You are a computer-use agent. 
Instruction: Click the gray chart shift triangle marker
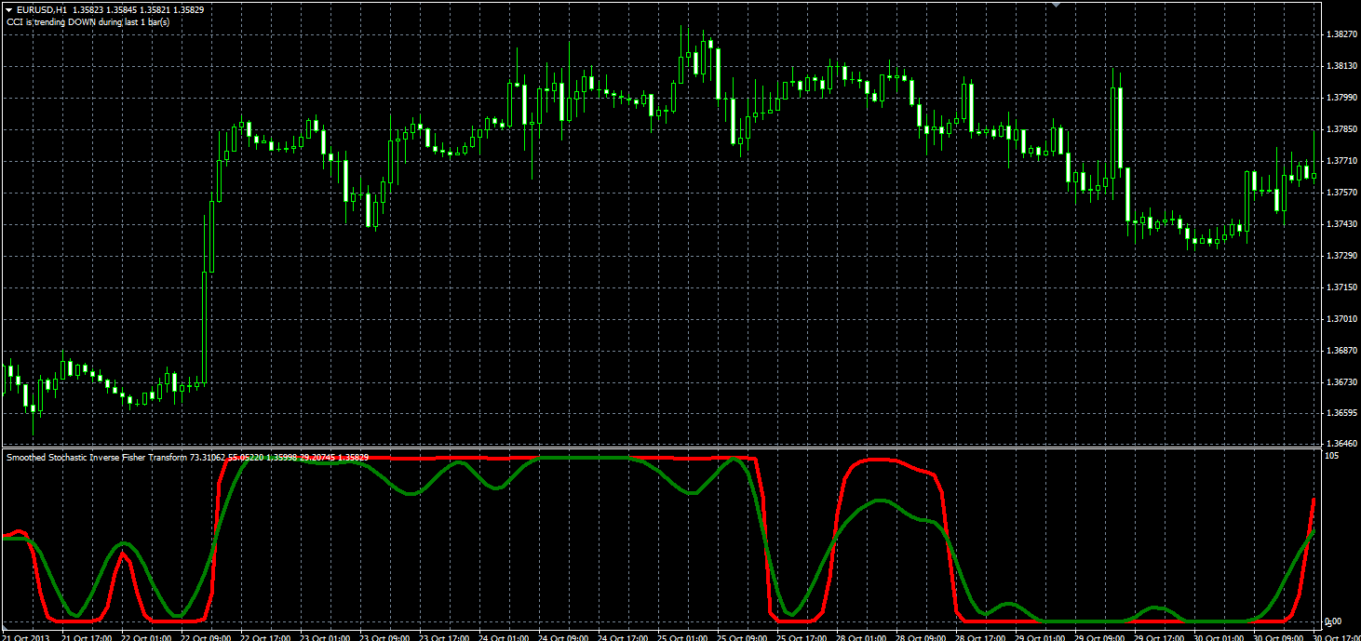pyautogui.click(x=1056, y=6)
